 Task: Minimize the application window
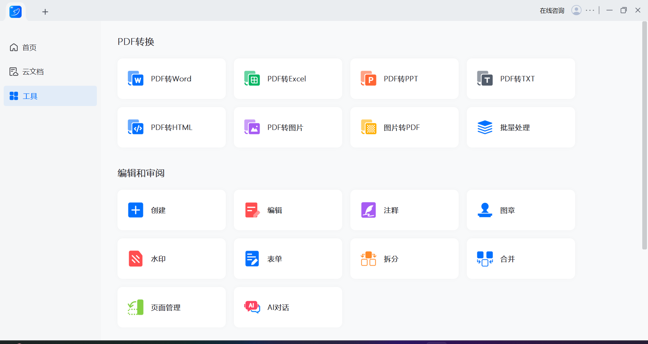(610, 10)
